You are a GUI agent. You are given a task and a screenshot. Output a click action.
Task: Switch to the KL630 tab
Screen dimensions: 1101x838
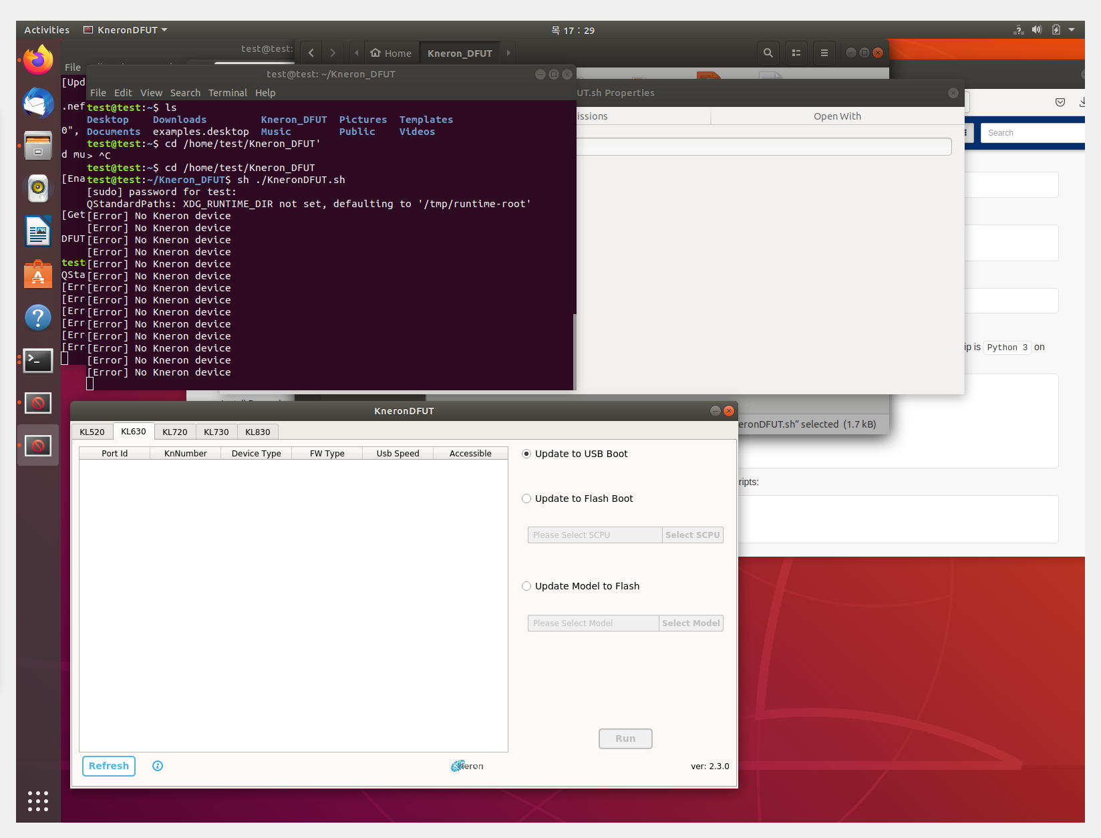[134, 431]
